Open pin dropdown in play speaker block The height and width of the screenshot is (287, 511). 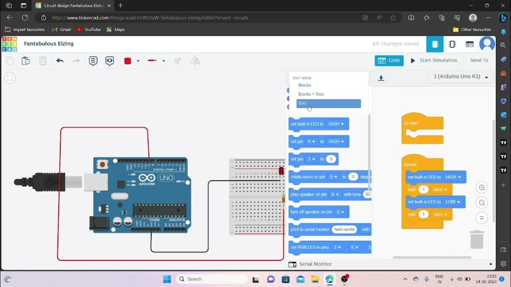(x=335, y=195)
